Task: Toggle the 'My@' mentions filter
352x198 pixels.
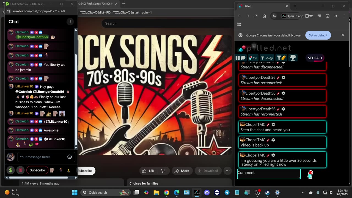Action: (267, 58)
